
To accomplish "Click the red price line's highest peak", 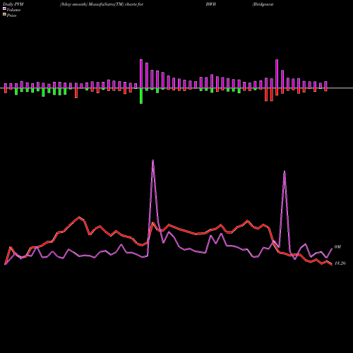I will click(x=79, y=217).
